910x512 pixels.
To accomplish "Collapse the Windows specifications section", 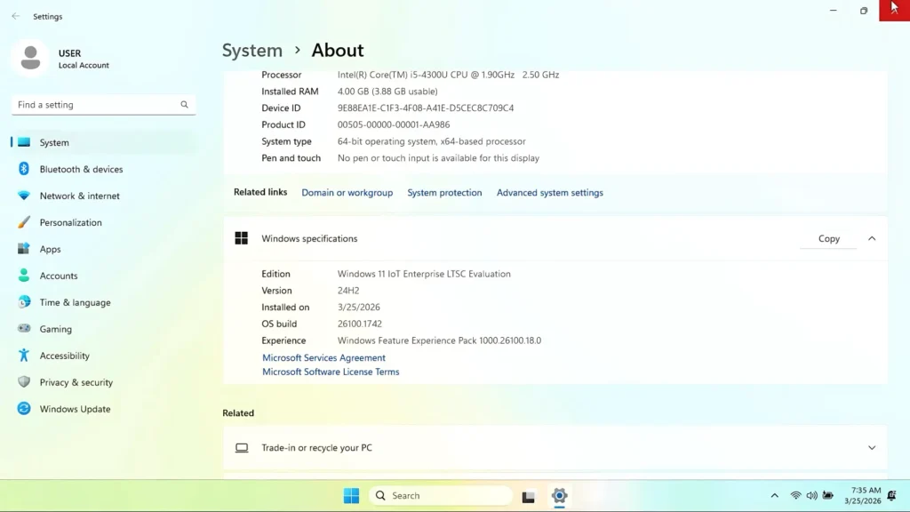I will [x=872, y=238].
